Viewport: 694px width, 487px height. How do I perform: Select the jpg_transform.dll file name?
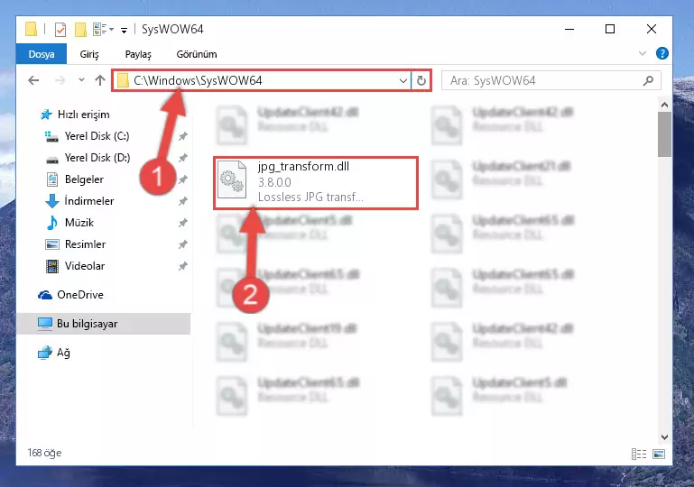pyautogui.click(x=303, y=167)
